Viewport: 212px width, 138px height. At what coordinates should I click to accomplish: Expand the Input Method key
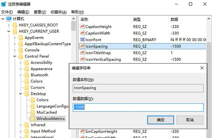tap(21, 131)
